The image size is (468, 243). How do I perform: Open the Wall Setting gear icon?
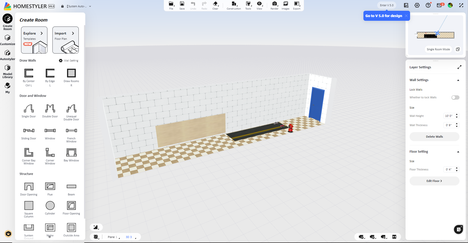tap(60, 60)
